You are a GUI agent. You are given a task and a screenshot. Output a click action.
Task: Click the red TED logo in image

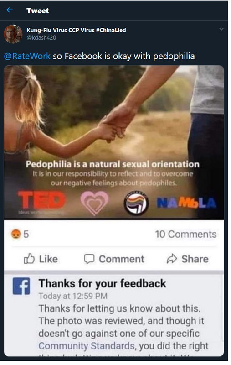coord(42,200)
